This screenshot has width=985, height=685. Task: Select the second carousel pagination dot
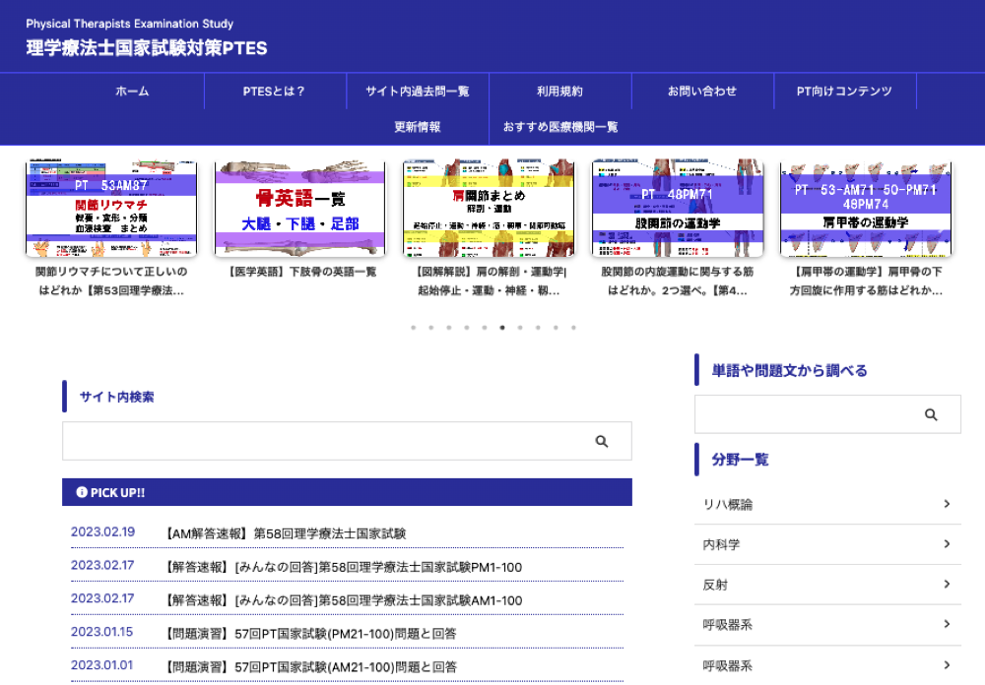(x=431, y=327)
